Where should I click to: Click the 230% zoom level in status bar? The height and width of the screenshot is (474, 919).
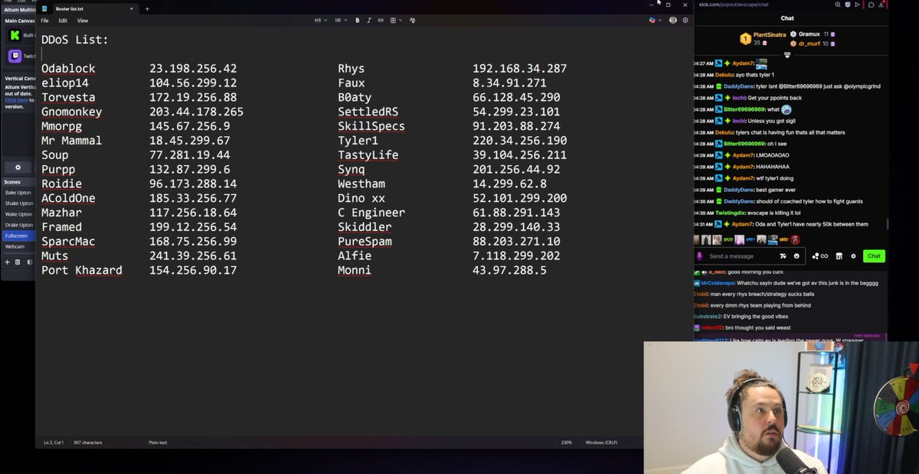tap(565, 443)
